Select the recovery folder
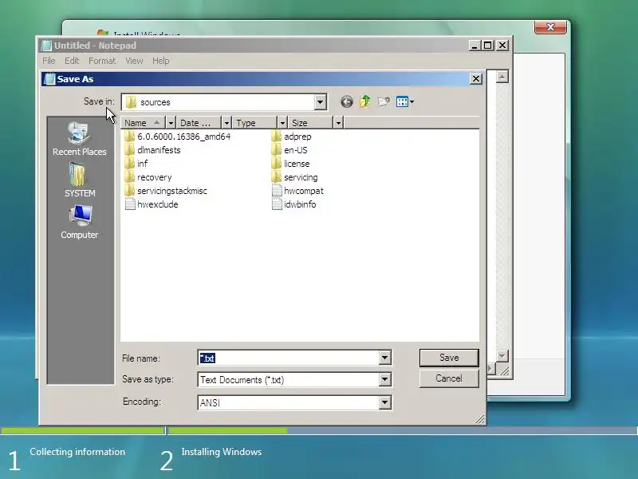 [148, 177]
